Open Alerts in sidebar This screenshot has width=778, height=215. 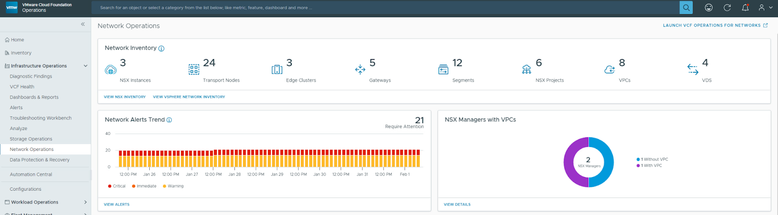coord(16,108)
